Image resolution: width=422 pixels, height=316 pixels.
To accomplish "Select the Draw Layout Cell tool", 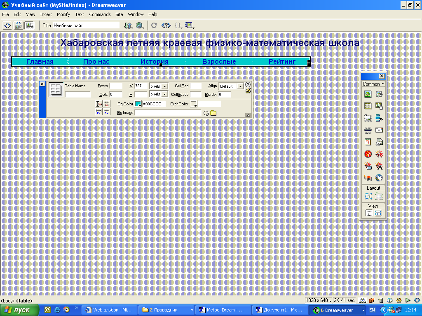I will click(x=368, y=196).
